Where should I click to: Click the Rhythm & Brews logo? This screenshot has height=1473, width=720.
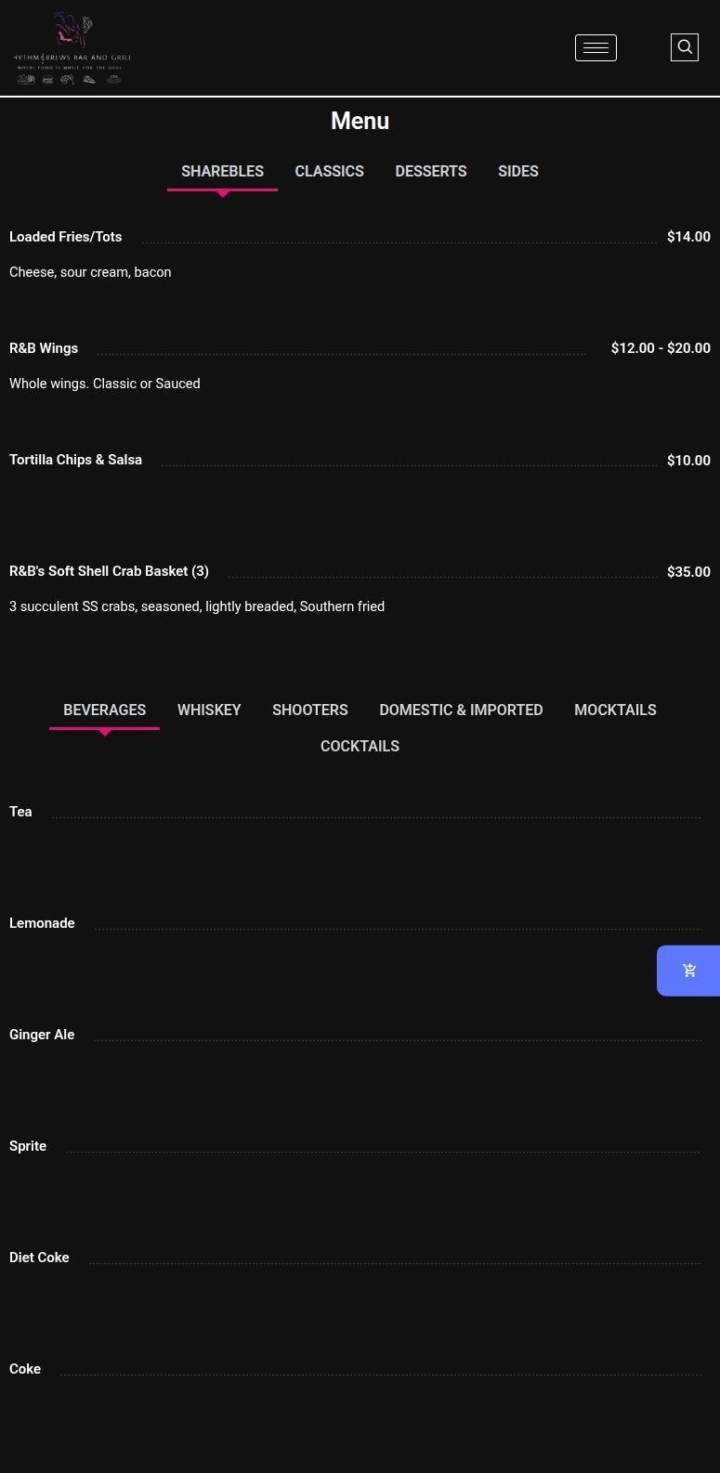tap(72, 48)
